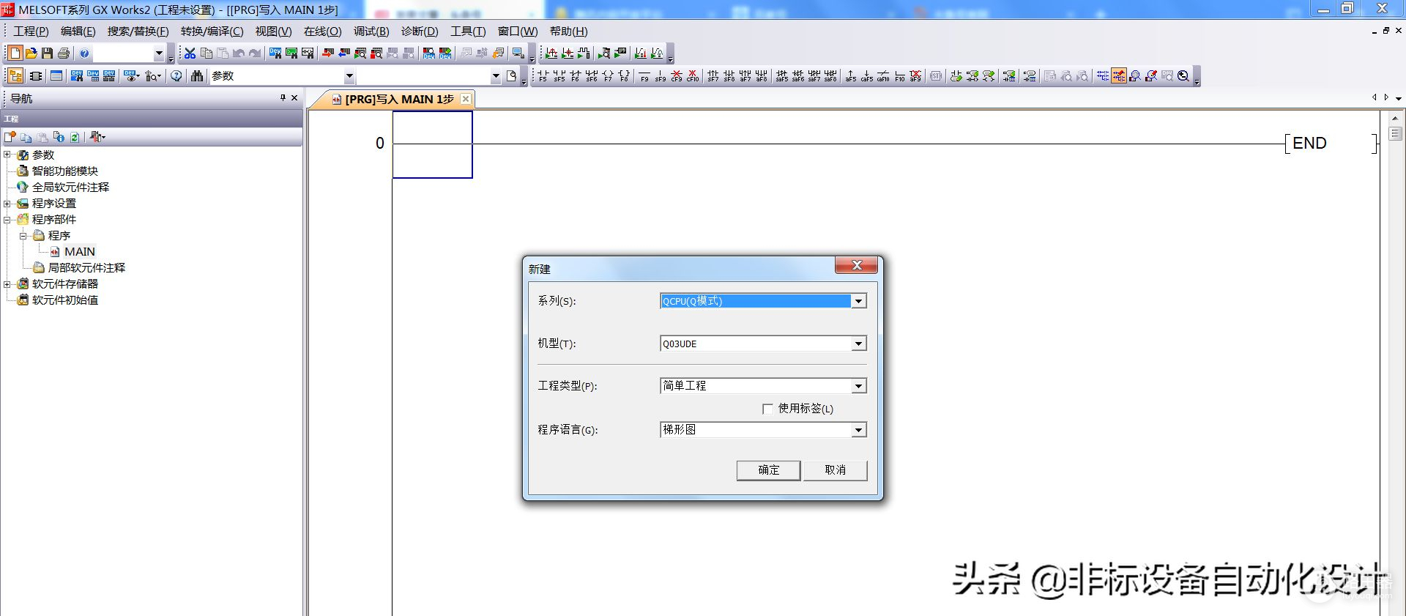Image resolution: width=1406 pixels, height=616 pixels.
Task: Click the ladder editor cursor cell
Action: [x=432, y=144]
